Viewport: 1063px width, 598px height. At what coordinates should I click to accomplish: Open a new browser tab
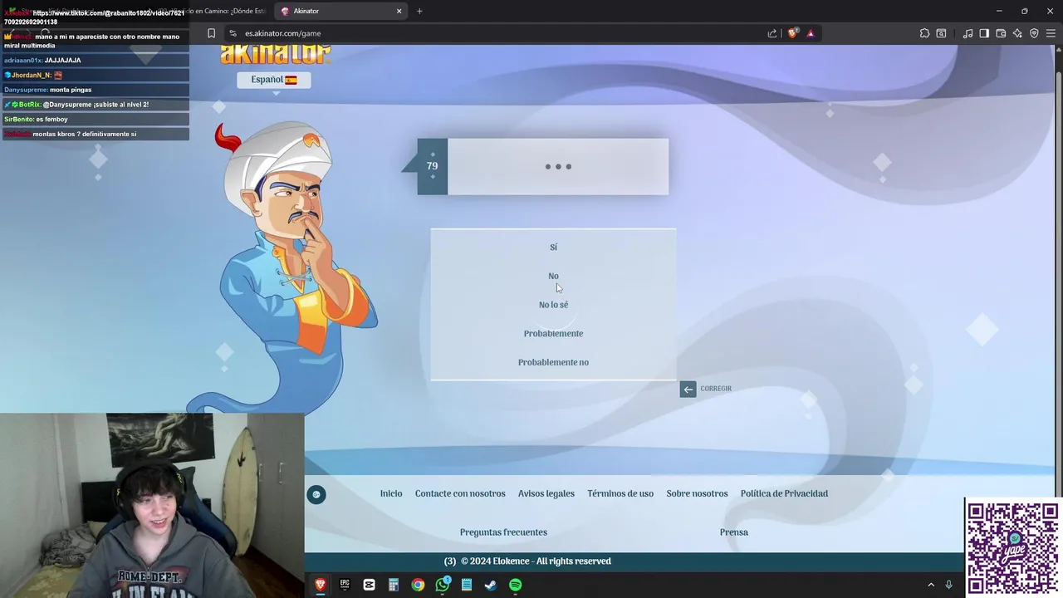pyautogui.click(x=419, y=11)
